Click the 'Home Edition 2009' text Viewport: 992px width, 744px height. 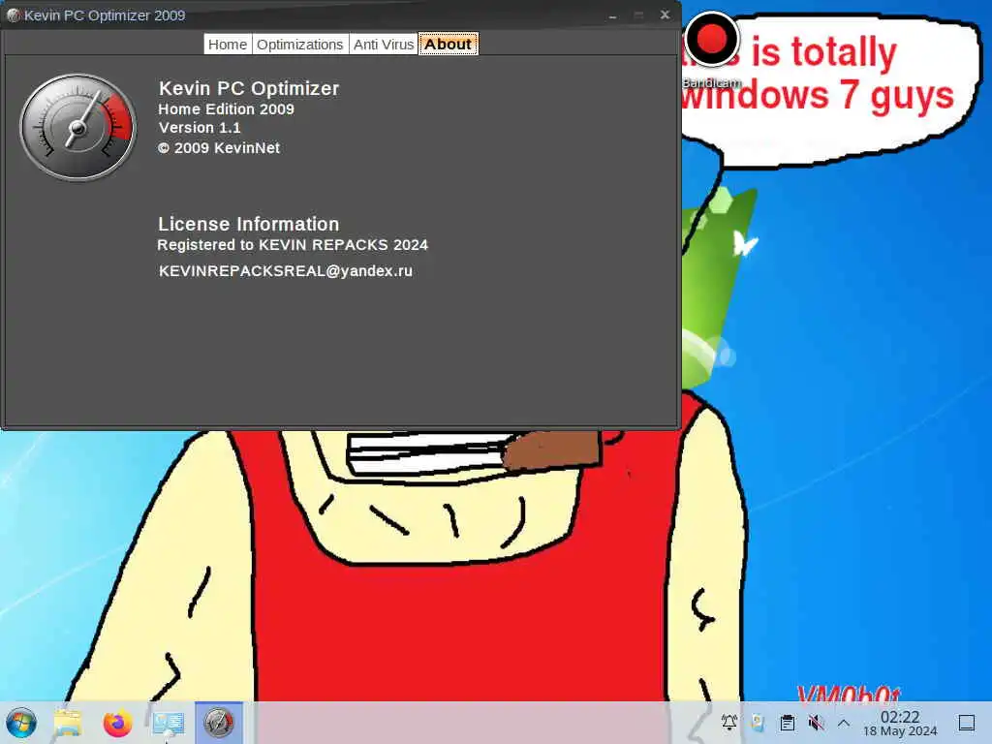[x=226, y=108]
